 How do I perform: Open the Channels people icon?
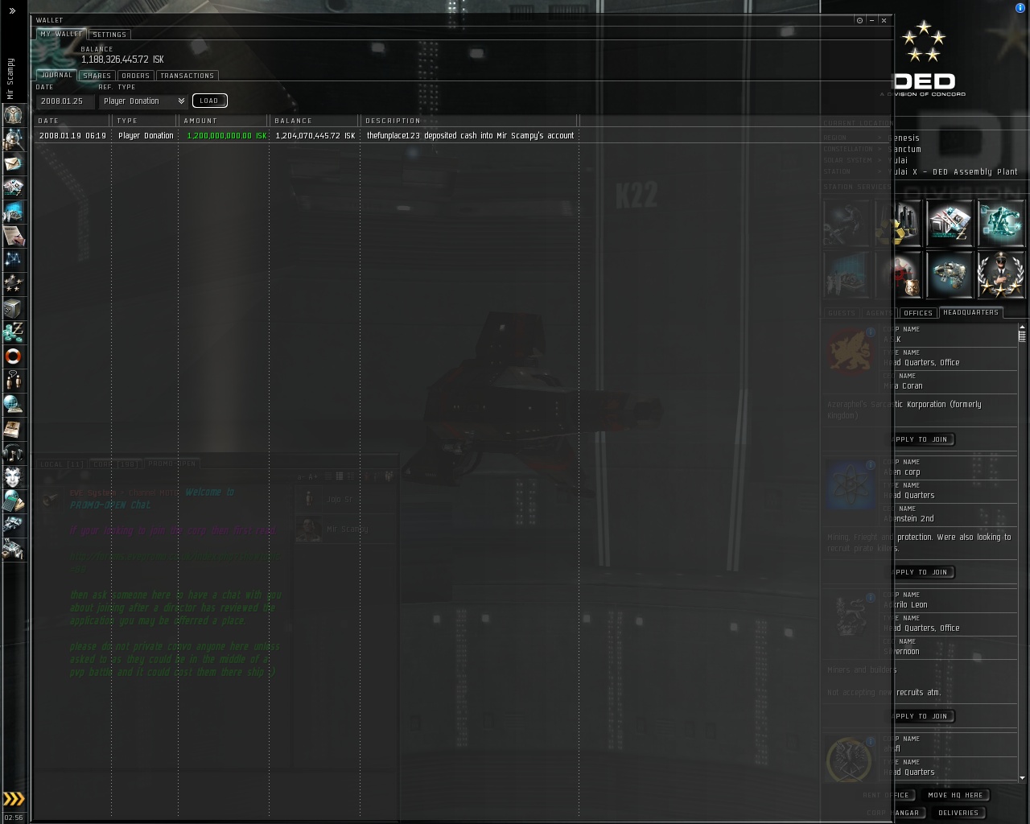pyautogui.click(x=14, y=381)
